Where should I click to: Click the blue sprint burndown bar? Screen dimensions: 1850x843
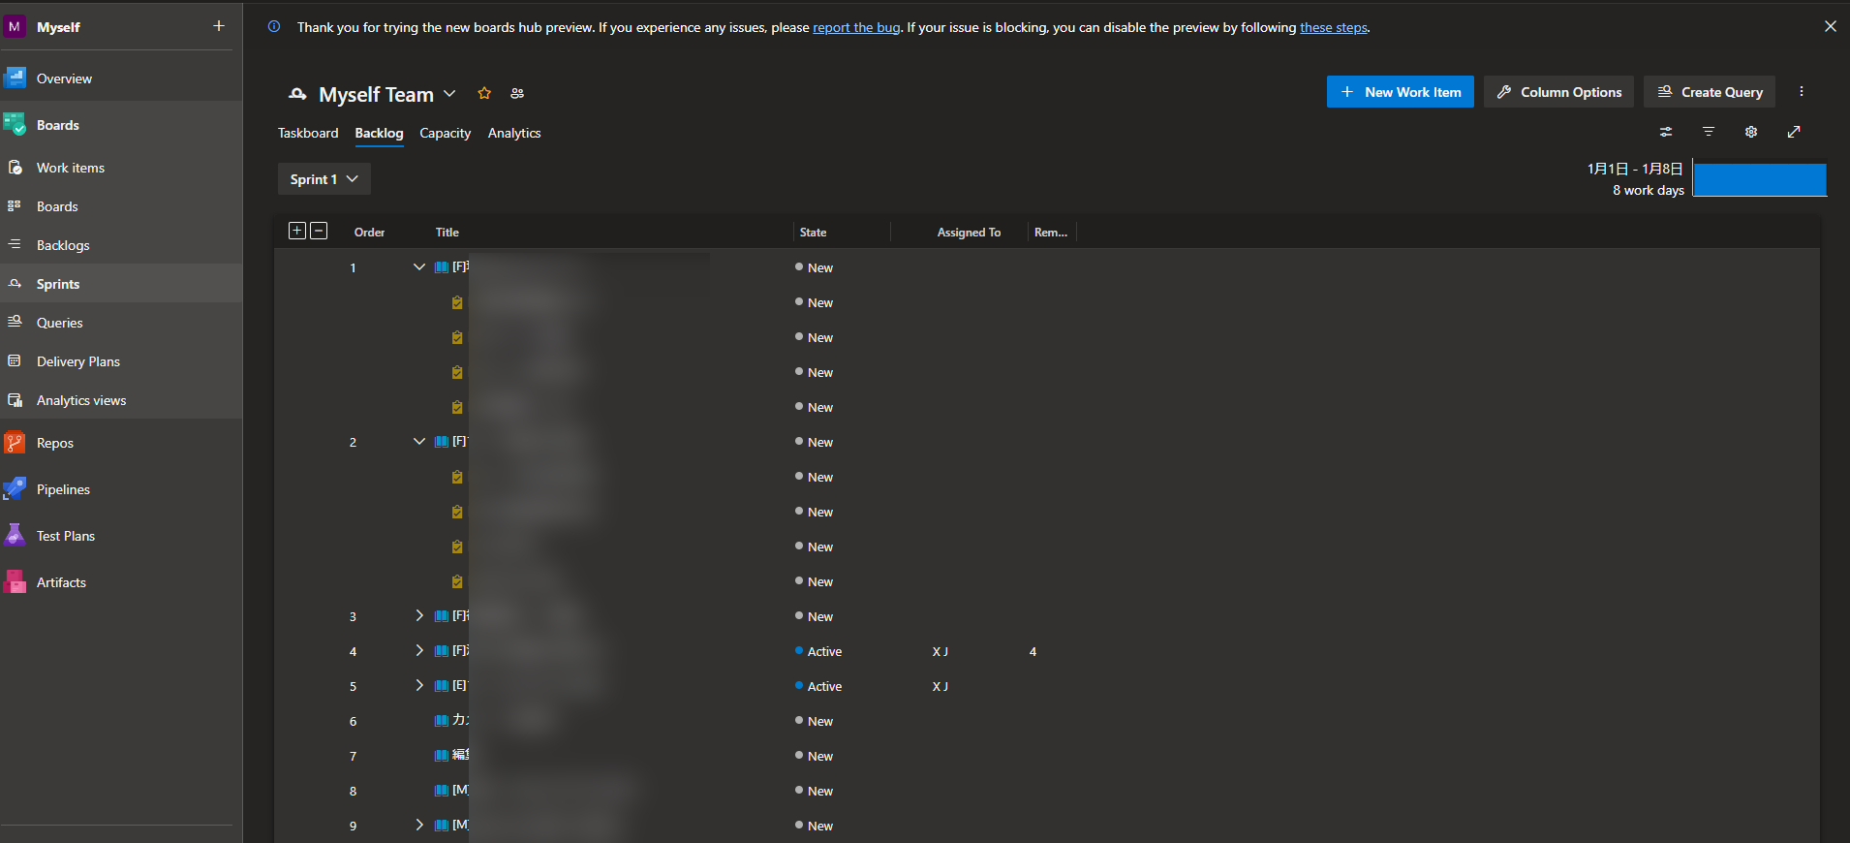1760,179
